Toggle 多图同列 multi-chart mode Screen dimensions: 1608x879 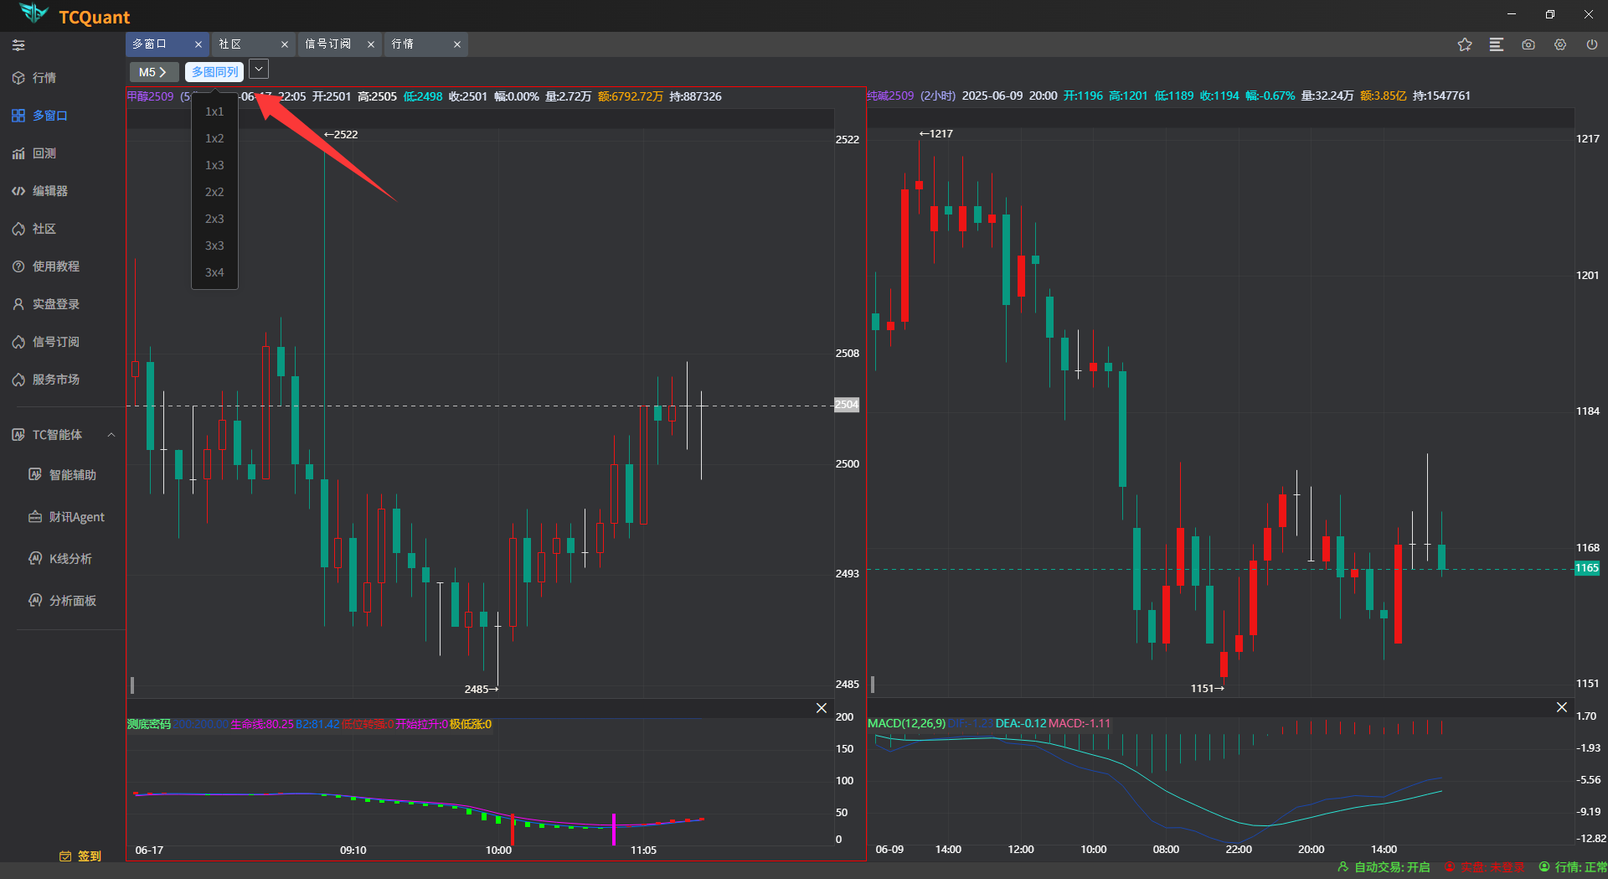point(214,72)
